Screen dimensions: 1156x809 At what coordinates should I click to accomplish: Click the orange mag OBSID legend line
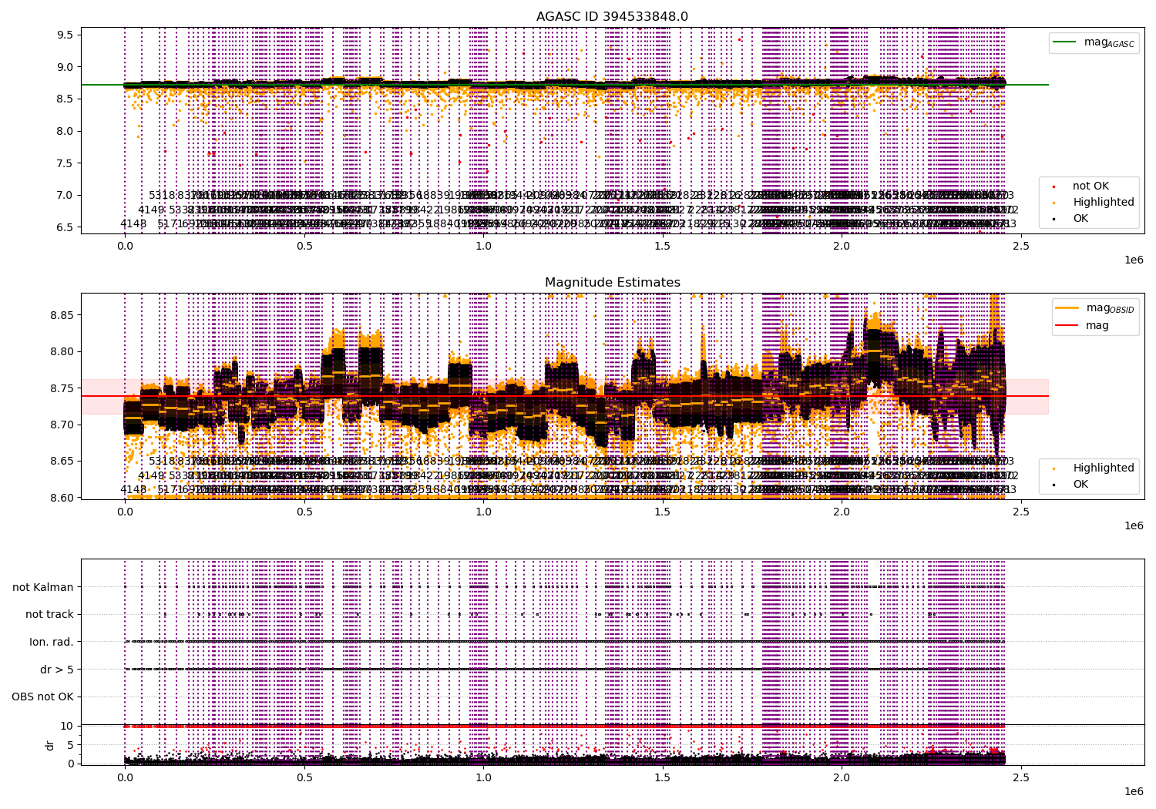pyautogui.click(x=1067, y=308)
